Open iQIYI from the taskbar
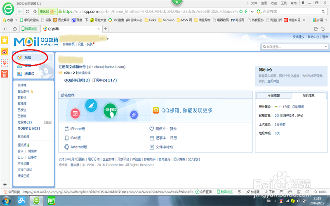This screenshot has height=206, width=330. pyautogui.click(x=51, y=201)
